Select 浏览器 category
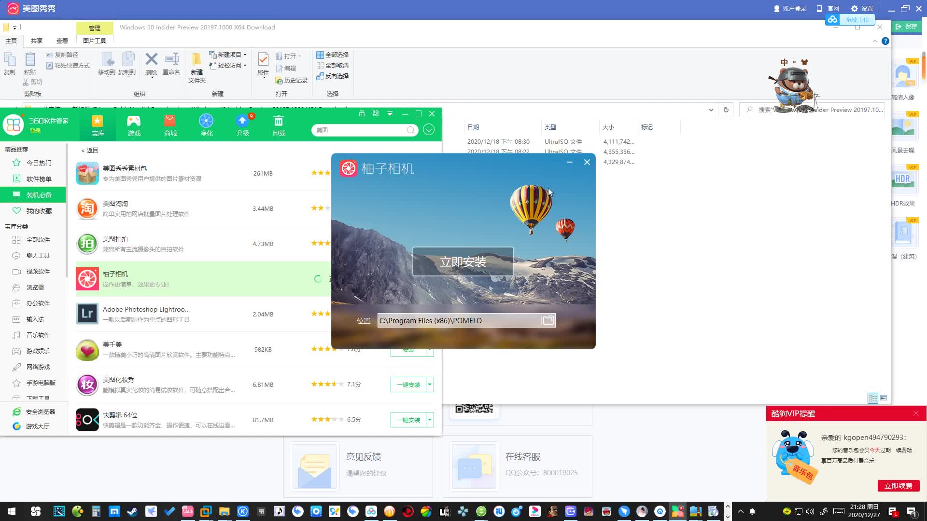927x521 pixels. [33, 288]
